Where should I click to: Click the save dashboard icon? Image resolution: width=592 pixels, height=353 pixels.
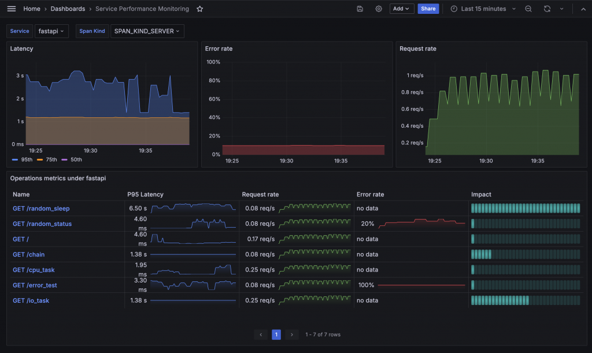pos(360,9)
